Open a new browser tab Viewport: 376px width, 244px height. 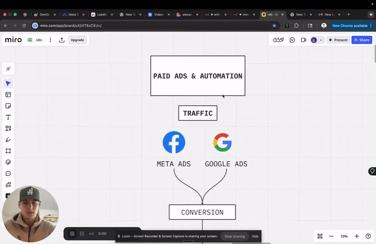349,14
